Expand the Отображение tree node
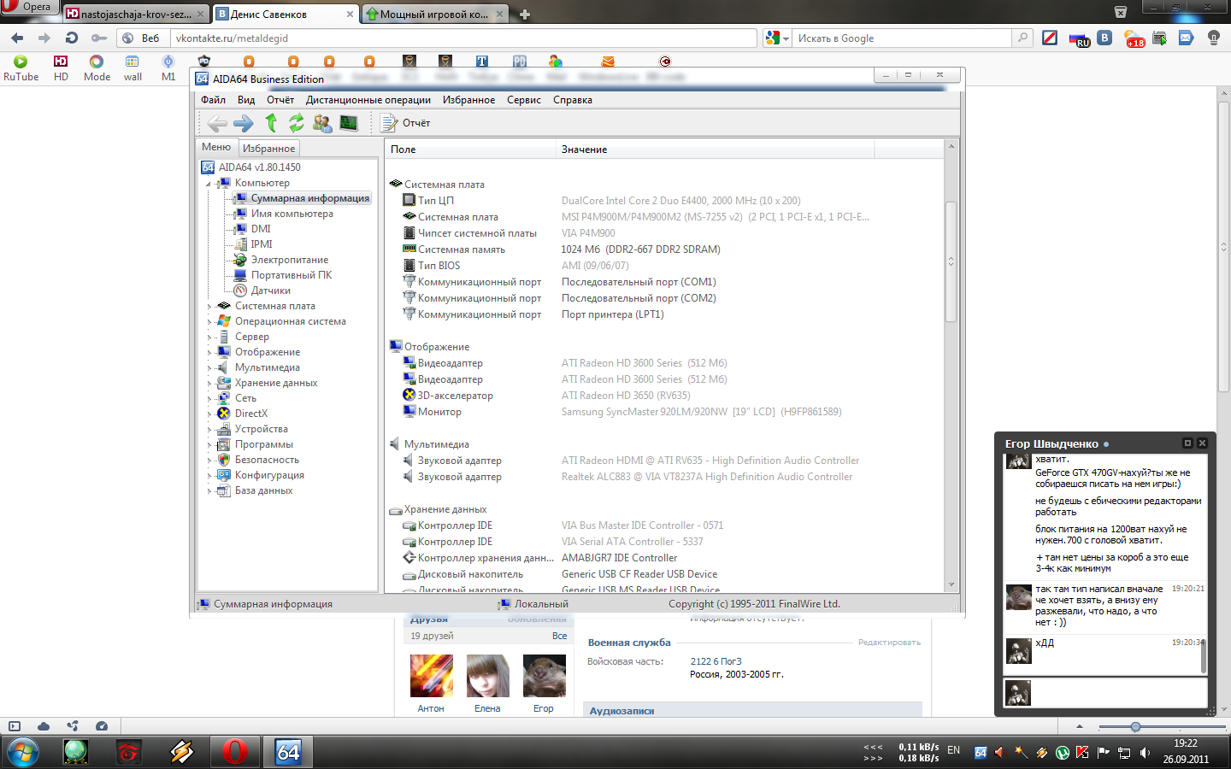This screenshot has height=769, width=1231. tap(208, 353)
